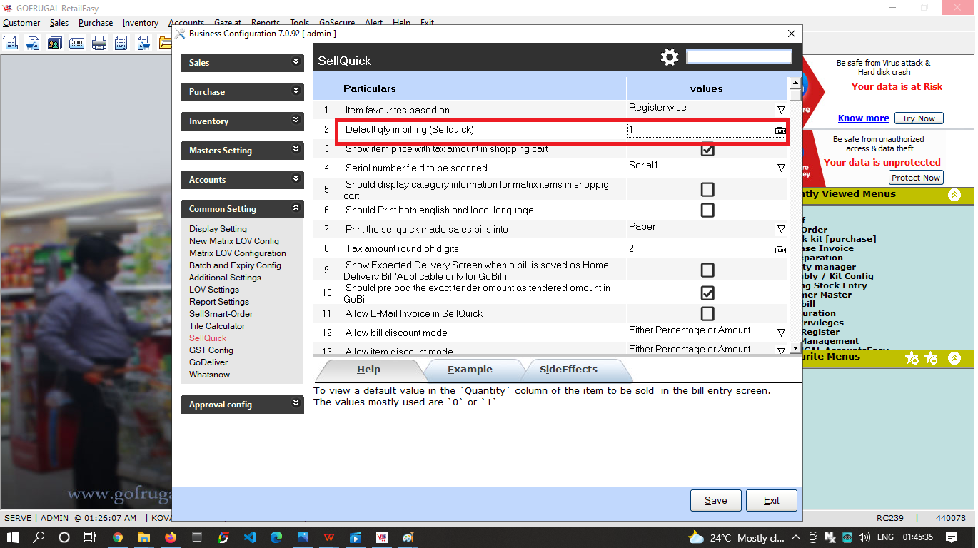Open the Customer menu
The height and width of the screenshot is (548, 978).
click(x=21, y=23)
